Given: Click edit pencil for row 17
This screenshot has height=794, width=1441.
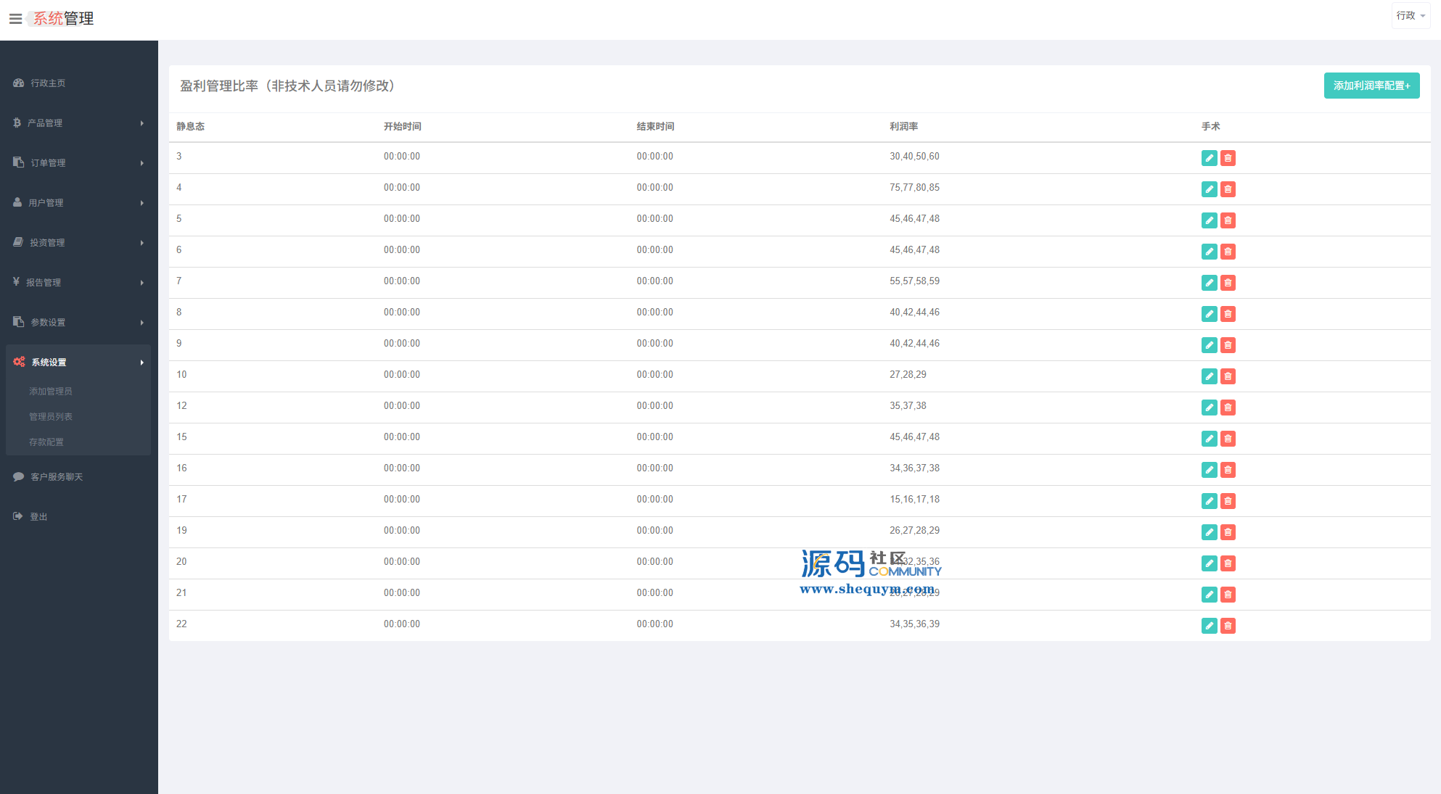Looking at the screenshot, I should click(1209, 501).
